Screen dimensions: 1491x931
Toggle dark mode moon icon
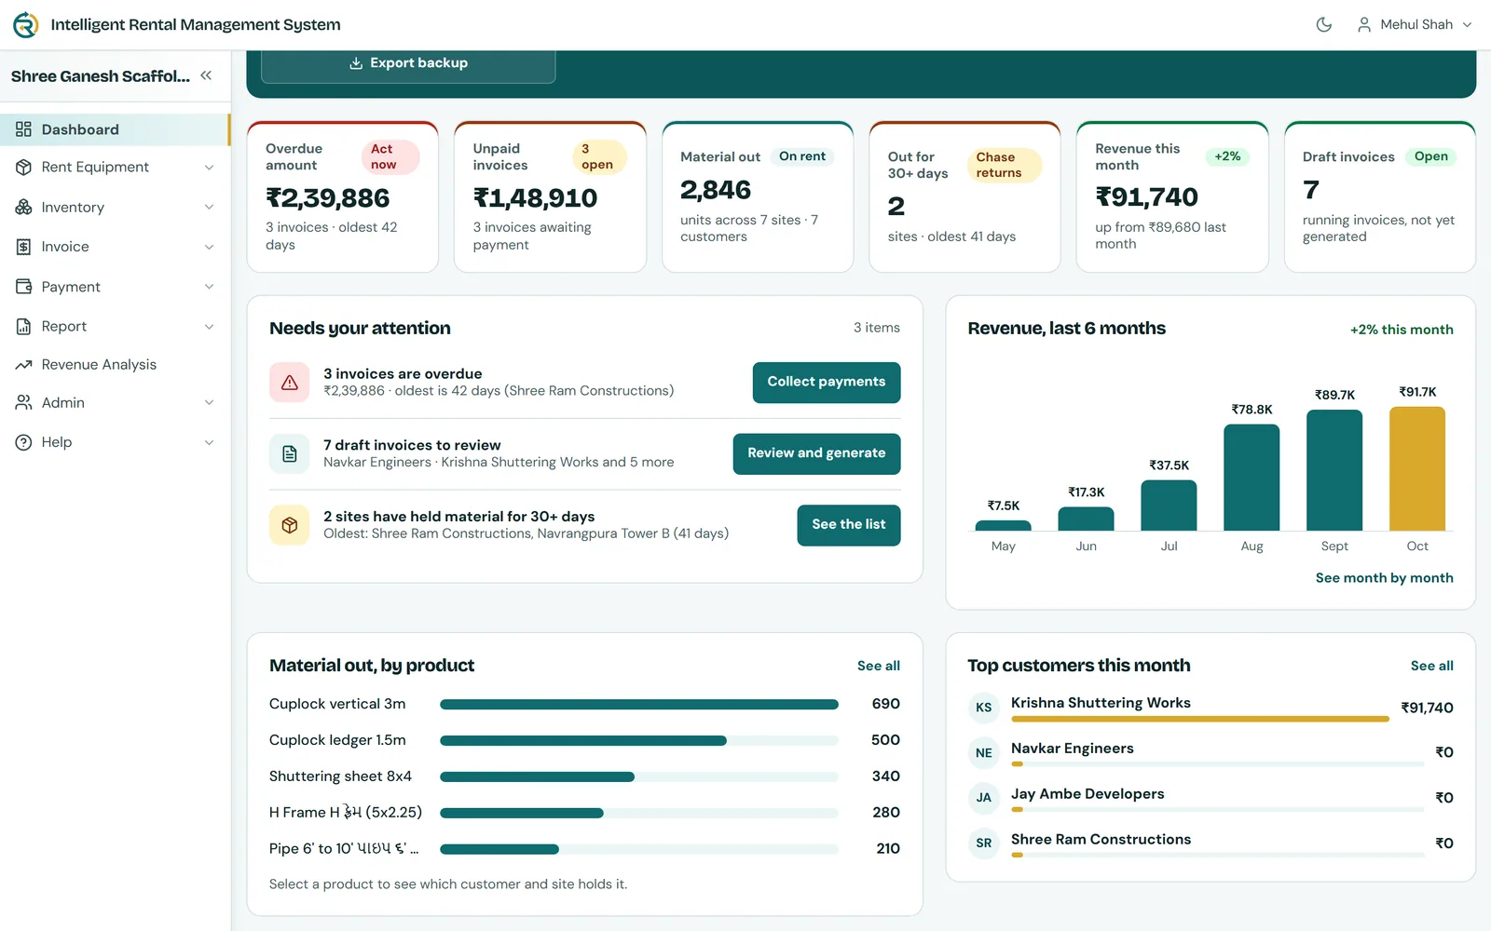[x=1324, y=25]
